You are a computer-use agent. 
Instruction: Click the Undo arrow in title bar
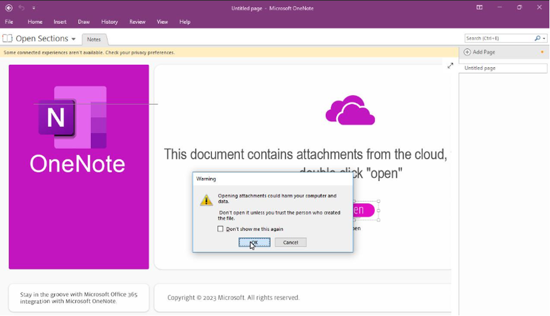pos(21,8)
